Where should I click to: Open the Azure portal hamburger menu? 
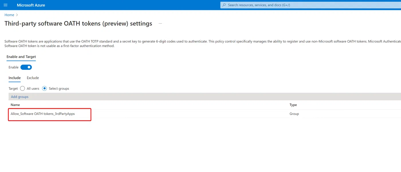click(x=5, y=5)
